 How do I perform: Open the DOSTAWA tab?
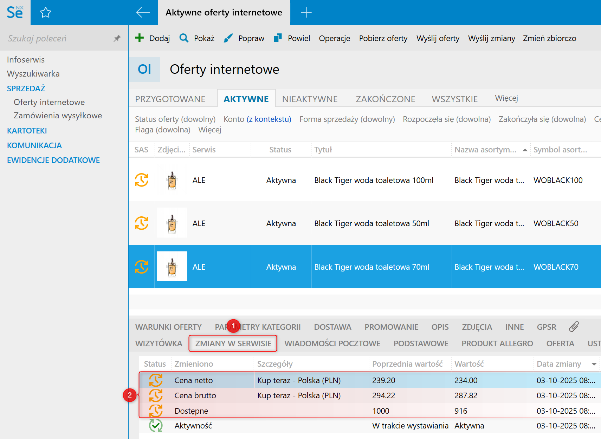point(332,327)
